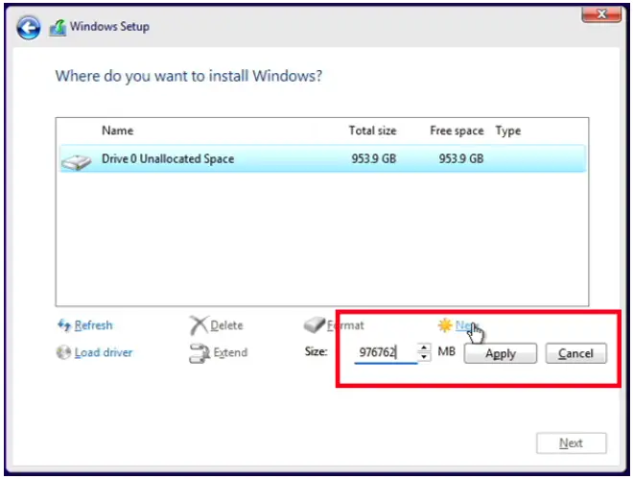Decrease size with the down spinner arrow
633x479 pixels.
click(x=424, y=357)
